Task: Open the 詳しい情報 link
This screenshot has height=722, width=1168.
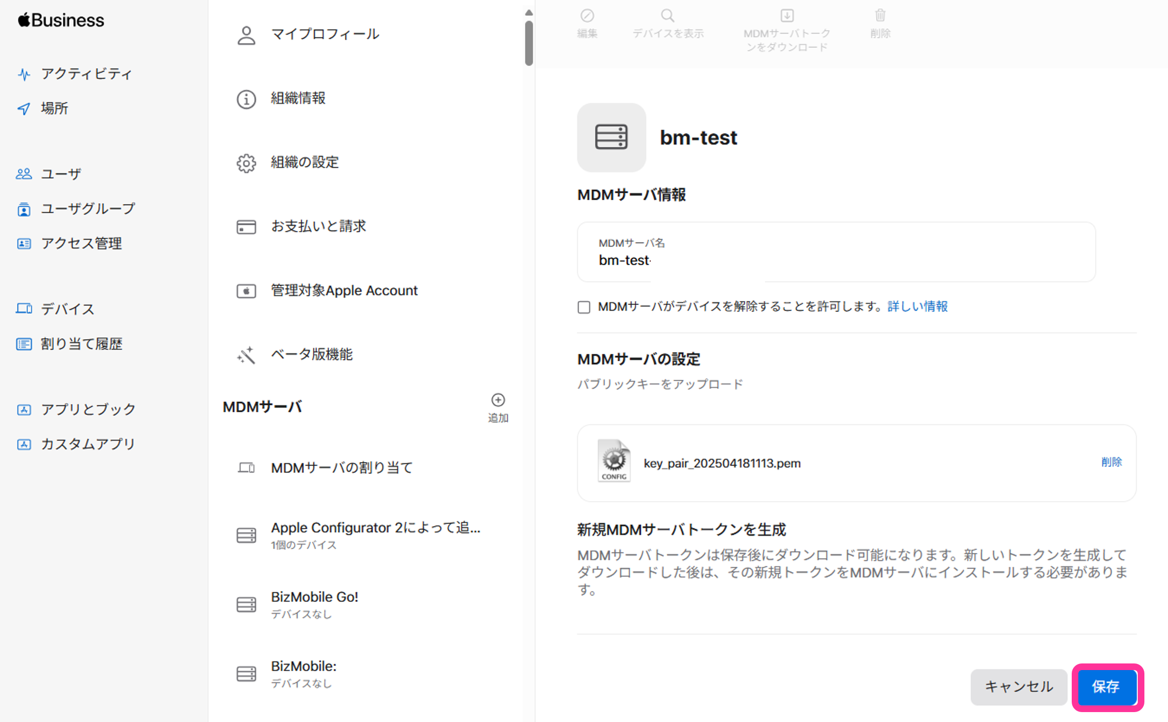Action: point(917,306)
